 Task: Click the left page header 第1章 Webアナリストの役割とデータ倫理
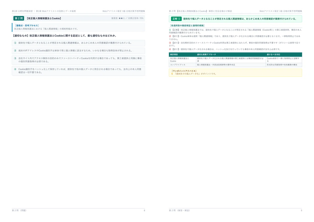pos(56,11)
